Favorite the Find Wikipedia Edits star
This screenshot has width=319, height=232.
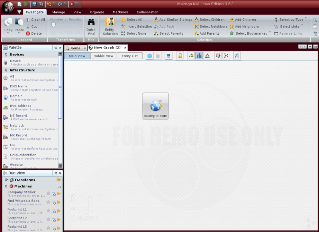pos(48,202)
